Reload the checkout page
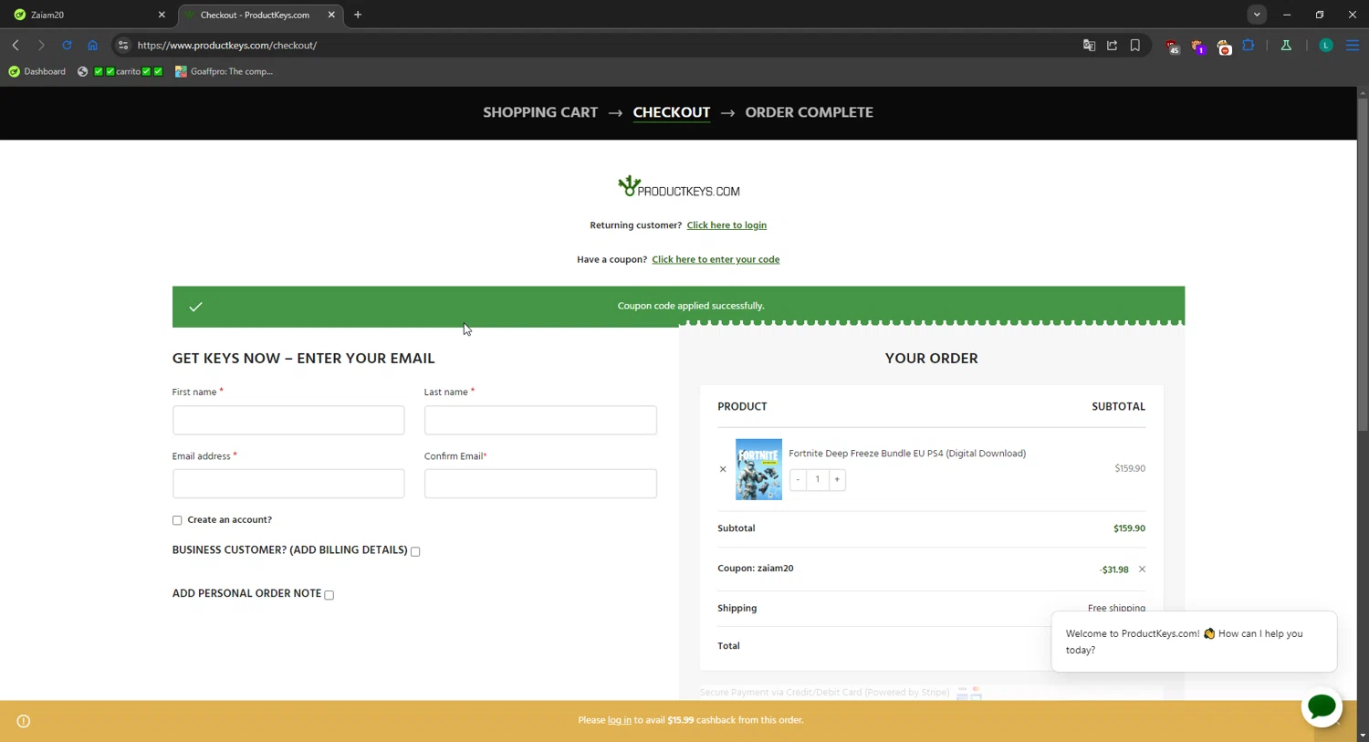 67,45
